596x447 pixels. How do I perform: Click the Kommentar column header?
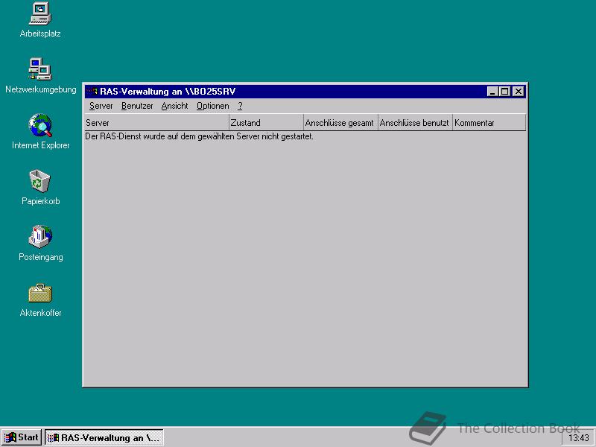[489, 123]
